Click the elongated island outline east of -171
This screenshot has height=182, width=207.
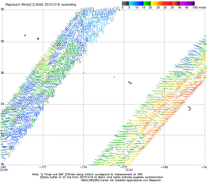point(130,83)
